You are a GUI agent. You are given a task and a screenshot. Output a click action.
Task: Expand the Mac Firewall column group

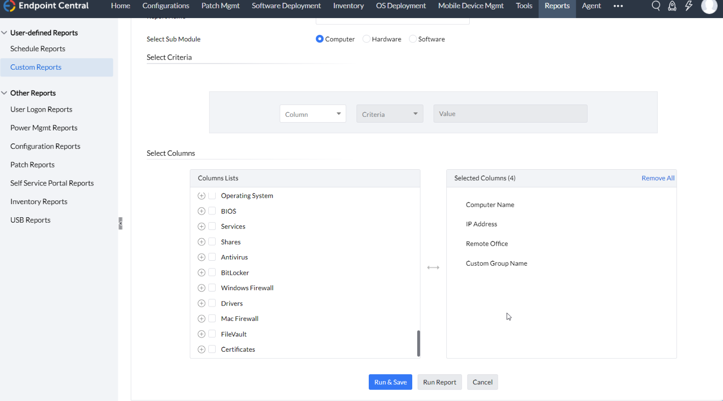[202, 319]
